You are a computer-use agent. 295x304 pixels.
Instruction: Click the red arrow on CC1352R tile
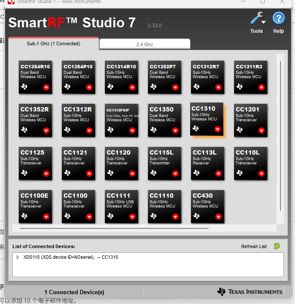tap(46, 131)
